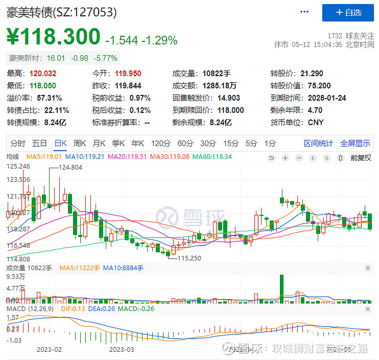
Task: Open the 全屏显示 fullscreen link
Action: click(355, 143)
